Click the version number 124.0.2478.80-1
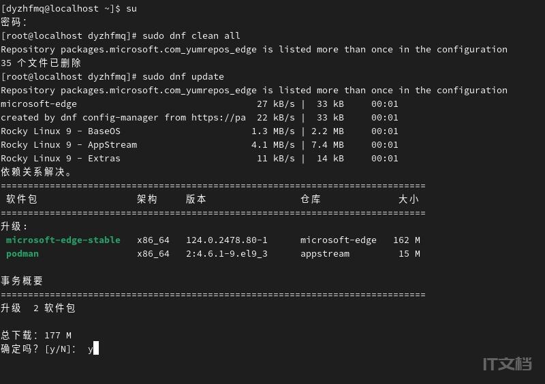The height and width of the screenshot is (384, 545). point(227,240)
